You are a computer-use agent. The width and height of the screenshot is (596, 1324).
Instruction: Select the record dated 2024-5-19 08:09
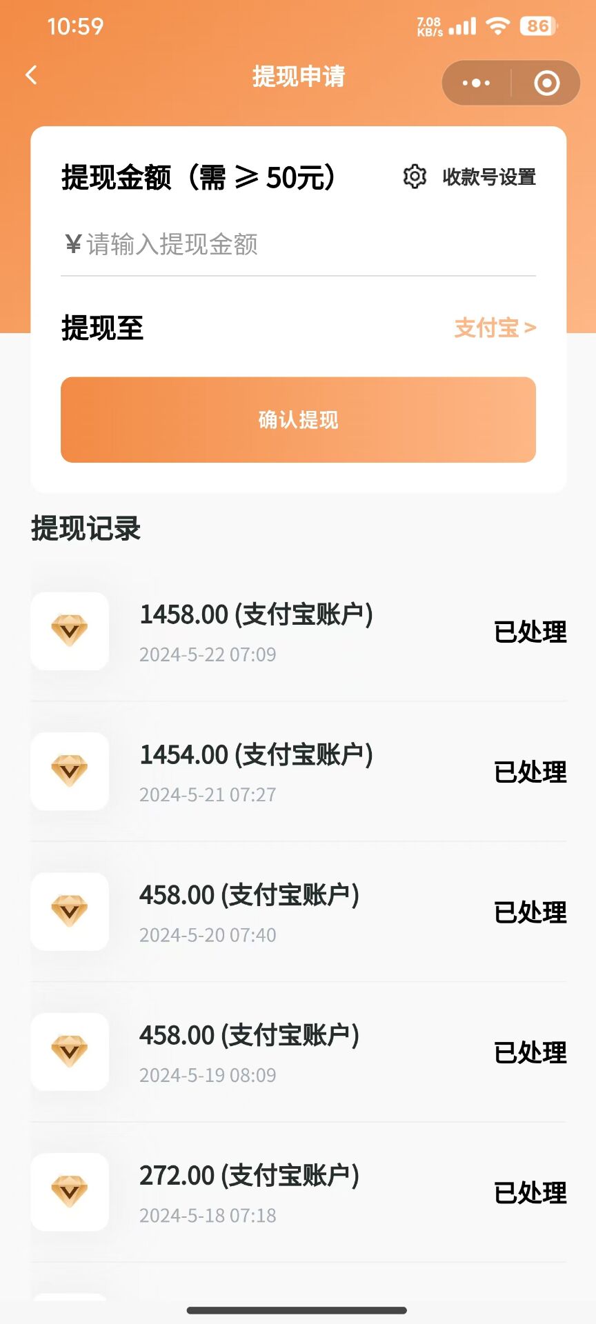[x=208, y=1074]
